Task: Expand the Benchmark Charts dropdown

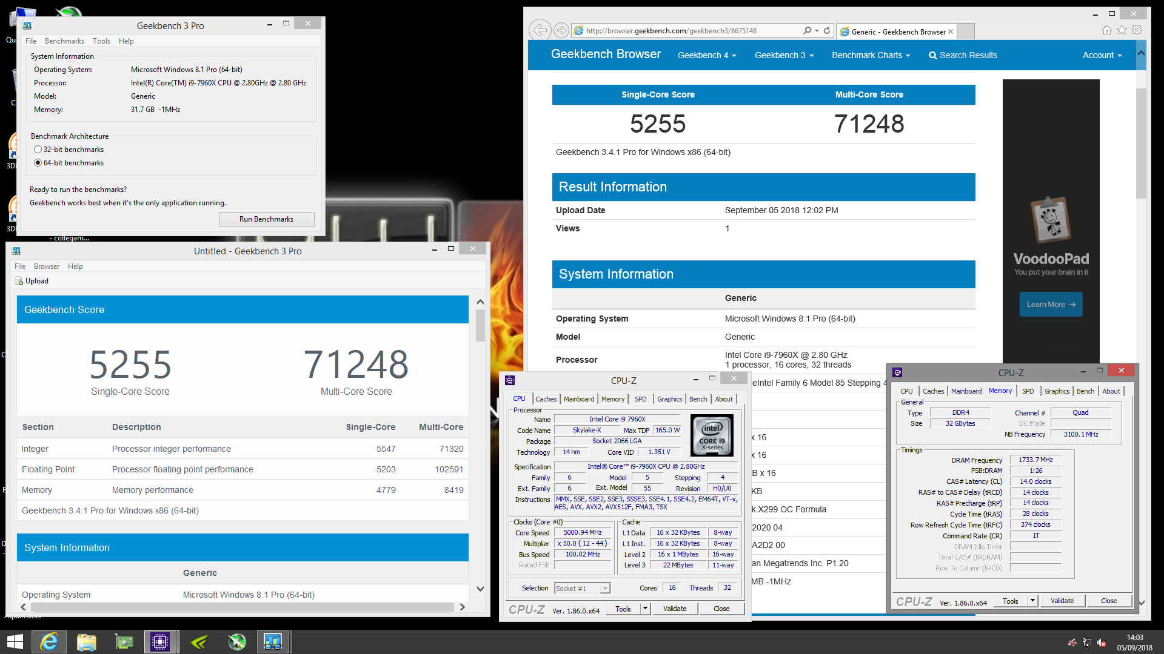Action: 871,55
